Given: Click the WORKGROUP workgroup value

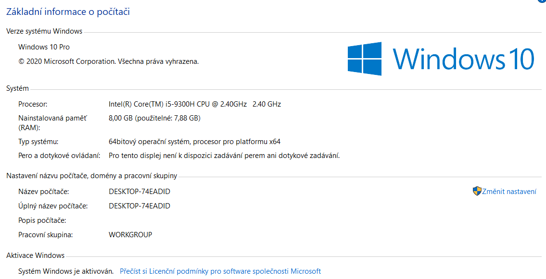Looking at the screenshot, I should [130, 235].
